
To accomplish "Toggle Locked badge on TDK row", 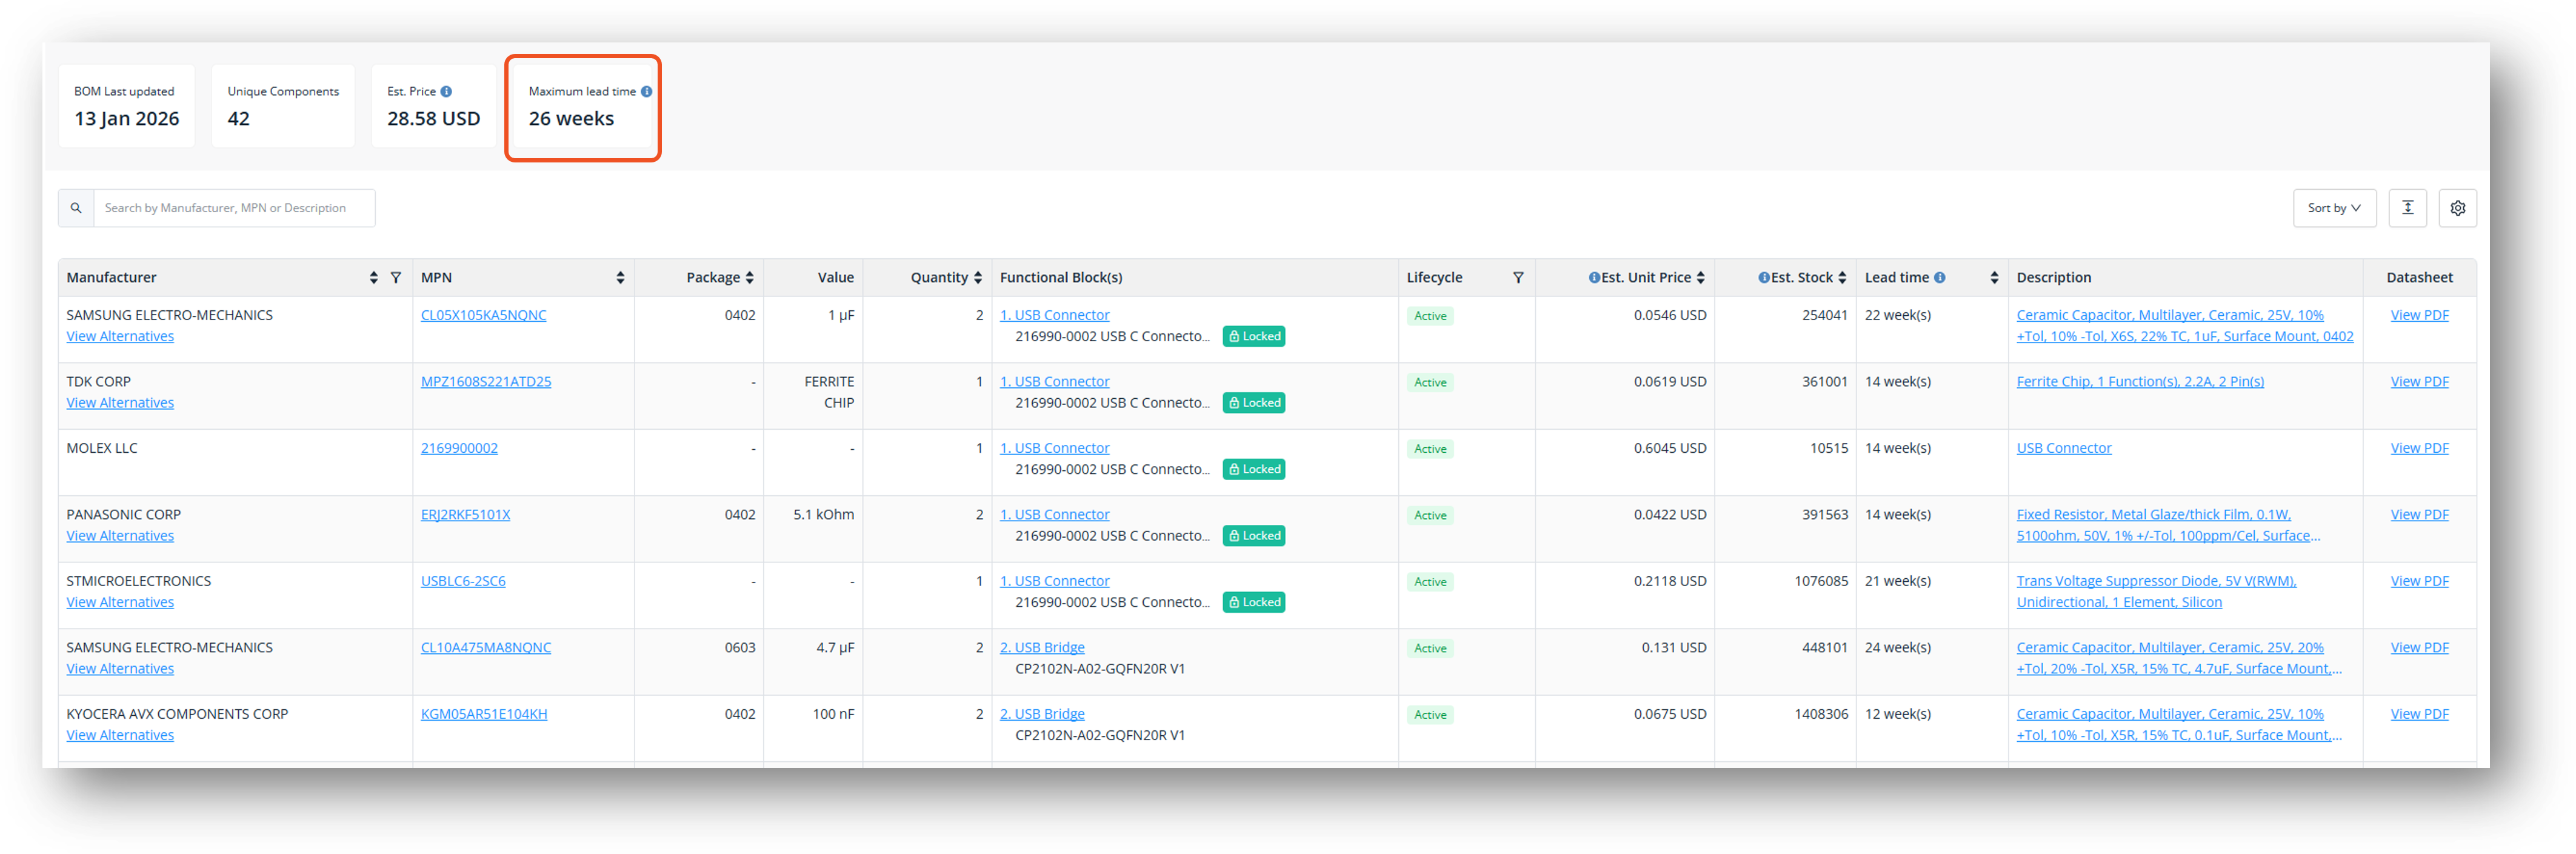I will point(1254,403).
